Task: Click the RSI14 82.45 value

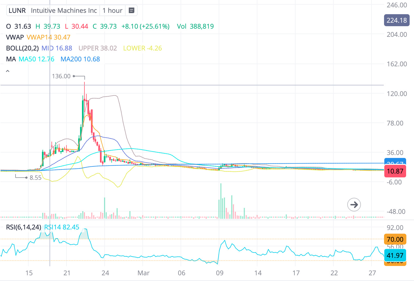Action: coord(62,227)
